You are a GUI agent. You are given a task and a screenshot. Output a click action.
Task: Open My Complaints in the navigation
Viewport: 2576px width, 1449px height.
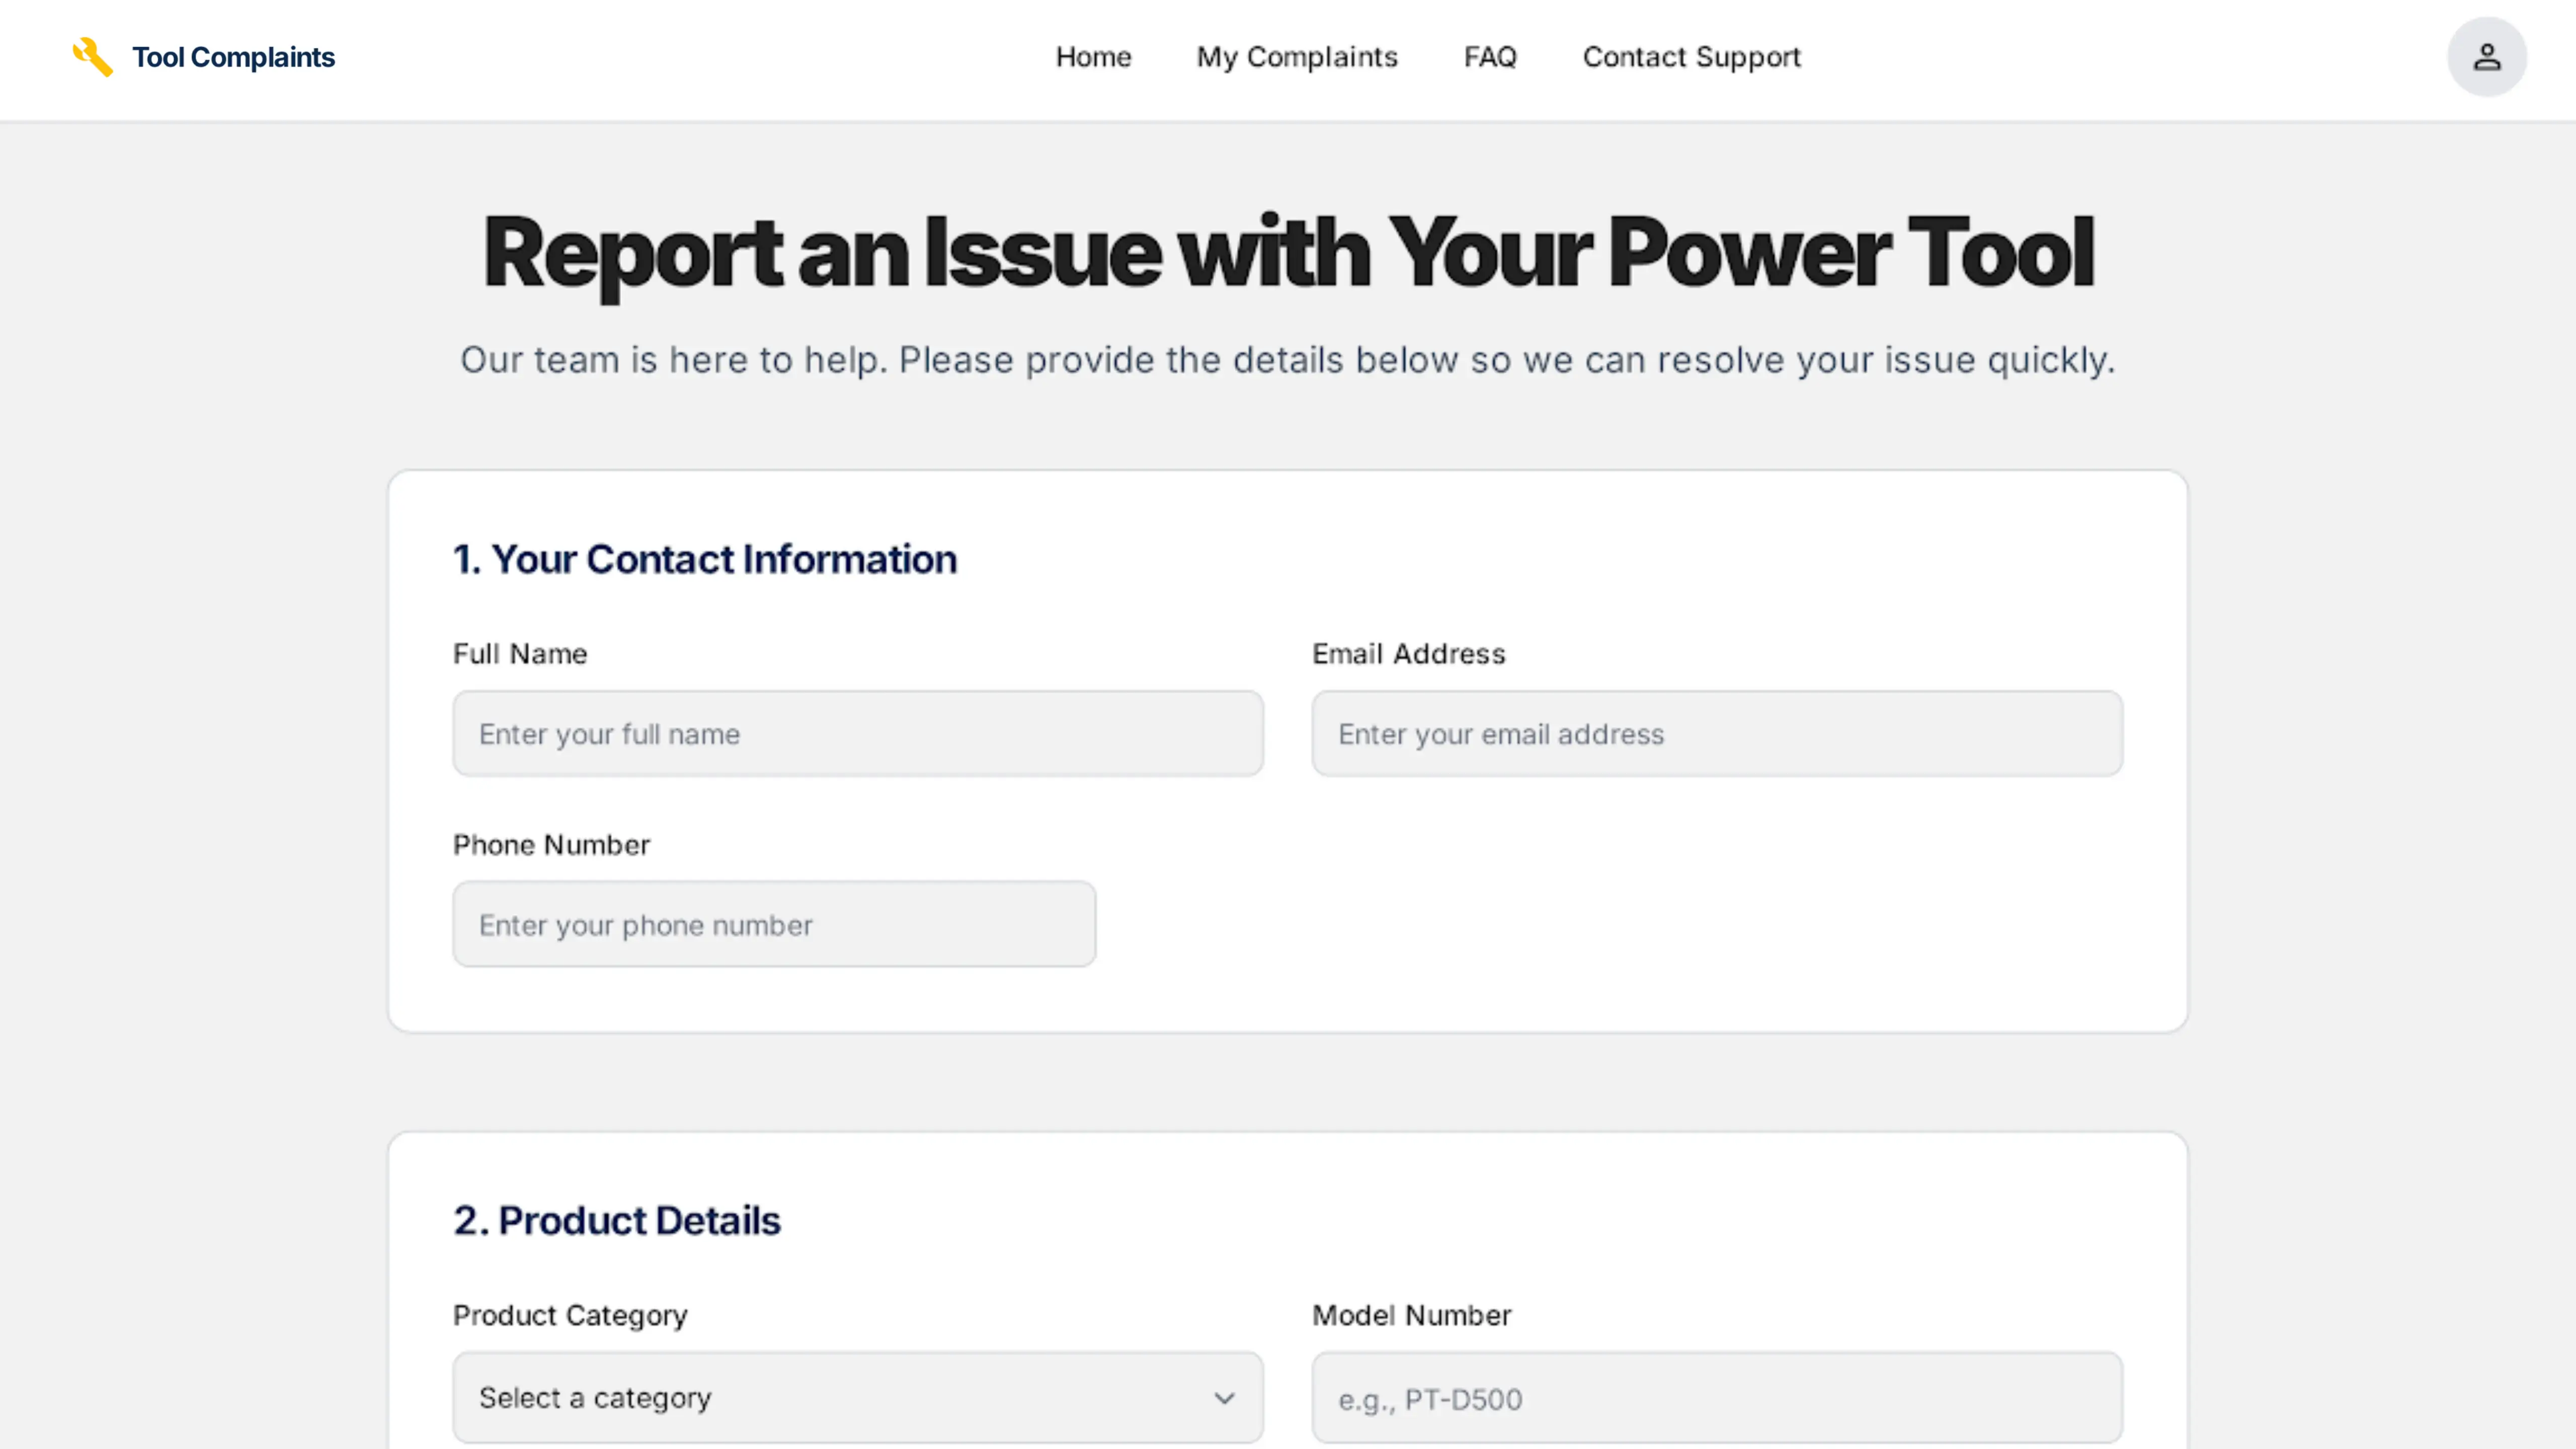coord(1297,57)
